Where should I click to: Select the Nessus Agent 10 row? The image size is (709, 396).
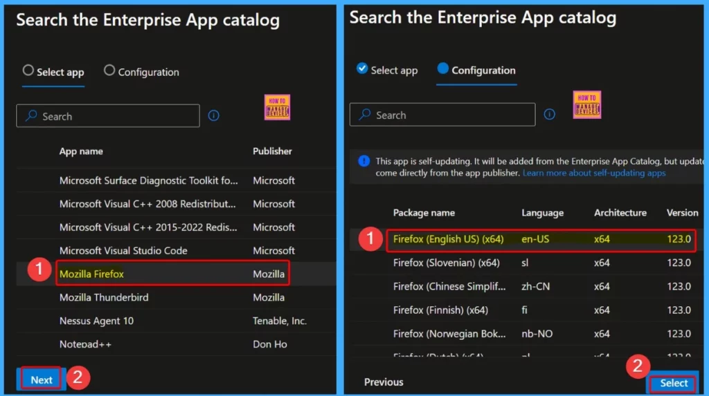(177, 321)
